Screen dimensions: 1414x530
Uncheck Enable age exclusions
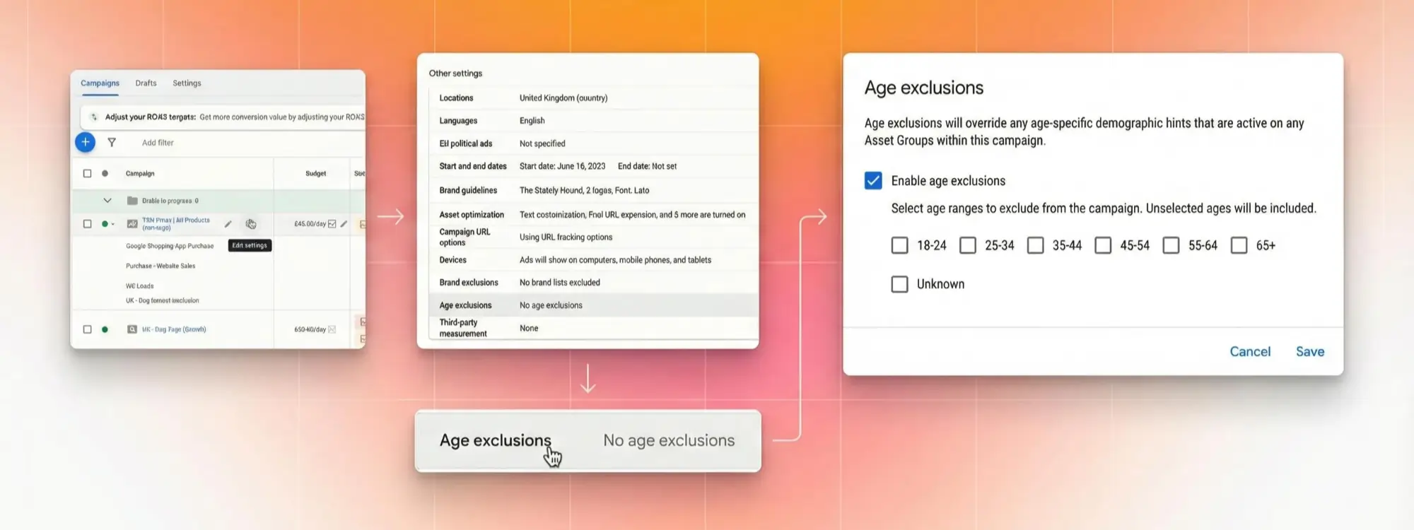pyautogui.click(x=873, y=181)
